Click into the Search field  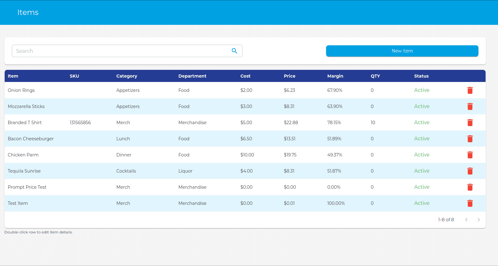(121, 51)
